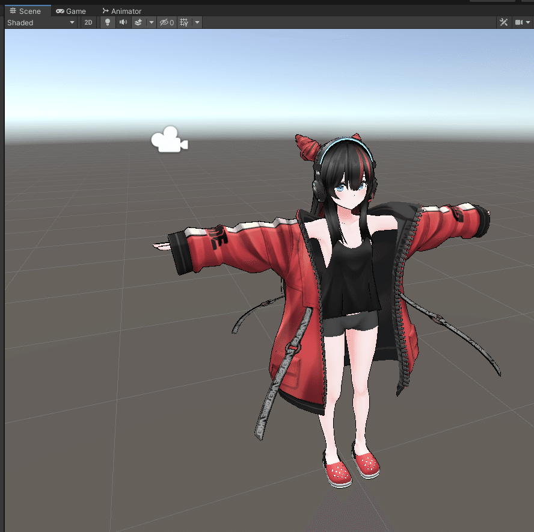This screenshot has height=532, width=534.
Task: Click the scene camera settings video icon
Action: (x=518, y=22)
